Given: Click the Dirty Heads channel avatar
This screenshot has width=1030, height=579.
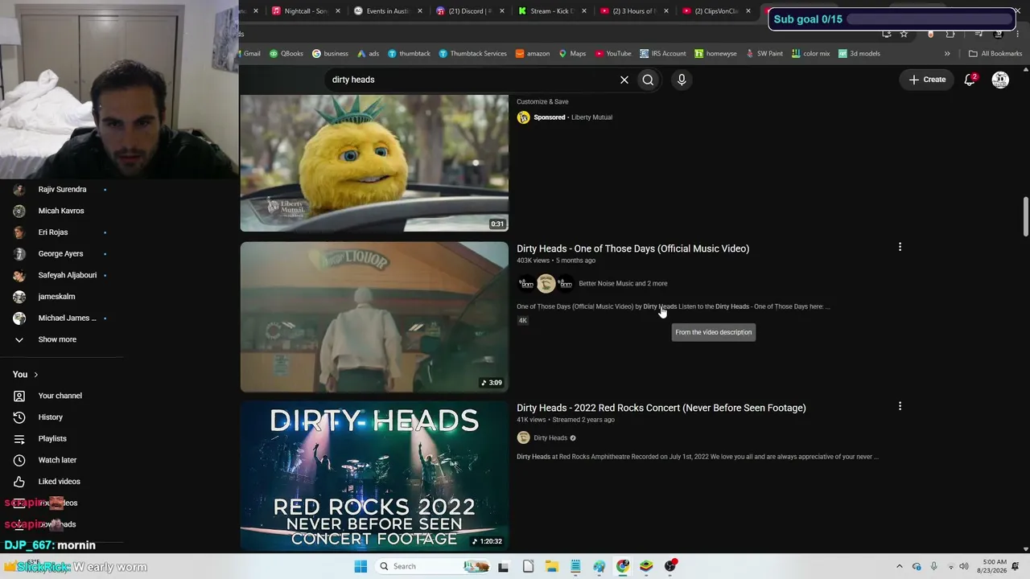Looking at the screenshot, I should tap(523, 438).
